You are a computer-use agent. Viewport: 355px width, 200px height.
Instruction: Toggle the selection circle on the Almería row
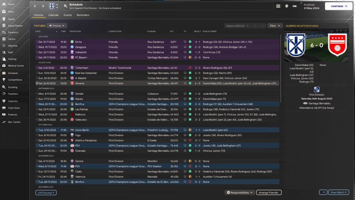[37, 83]
